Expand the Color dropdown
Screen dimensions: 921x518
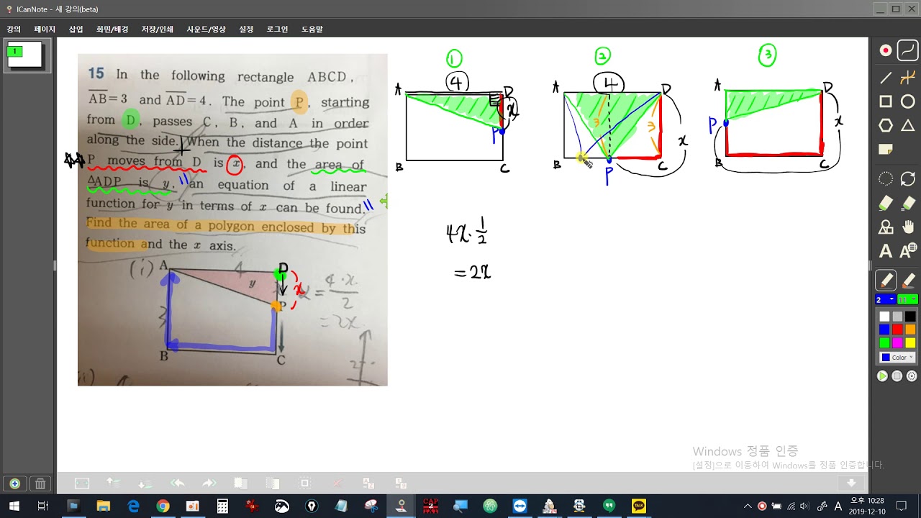(897, 358)
